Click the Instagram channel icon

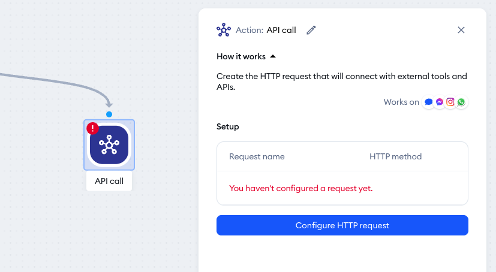point(450,102)
